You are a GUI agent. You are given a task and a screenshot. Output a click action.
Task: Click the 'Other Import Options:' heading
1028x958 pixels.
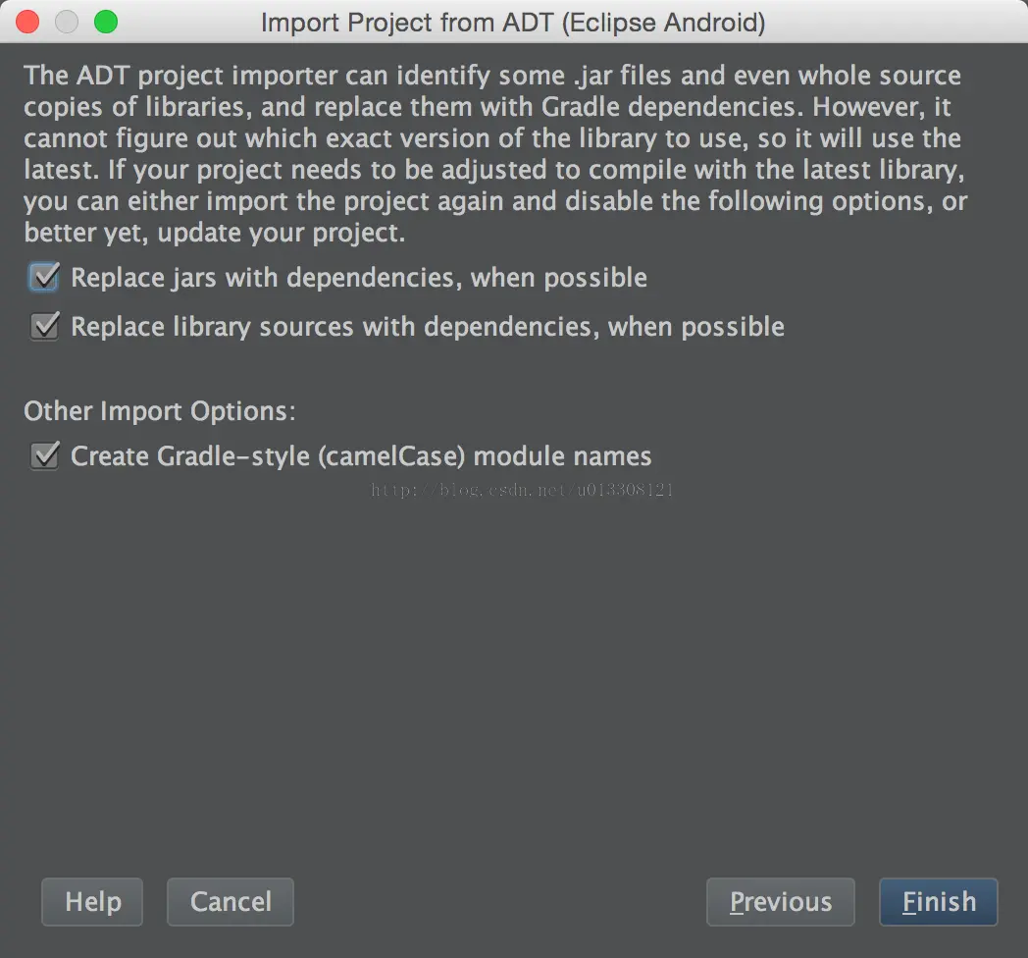tap(159, 410)
